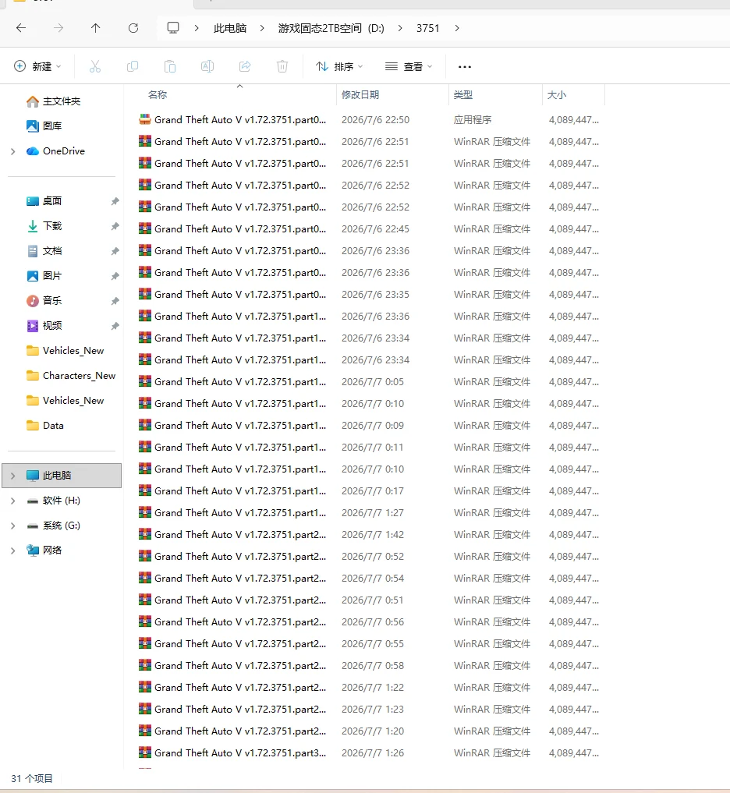Open 音乐 music in sidebar
The image size is (730, 793).
tap(52, 300)
